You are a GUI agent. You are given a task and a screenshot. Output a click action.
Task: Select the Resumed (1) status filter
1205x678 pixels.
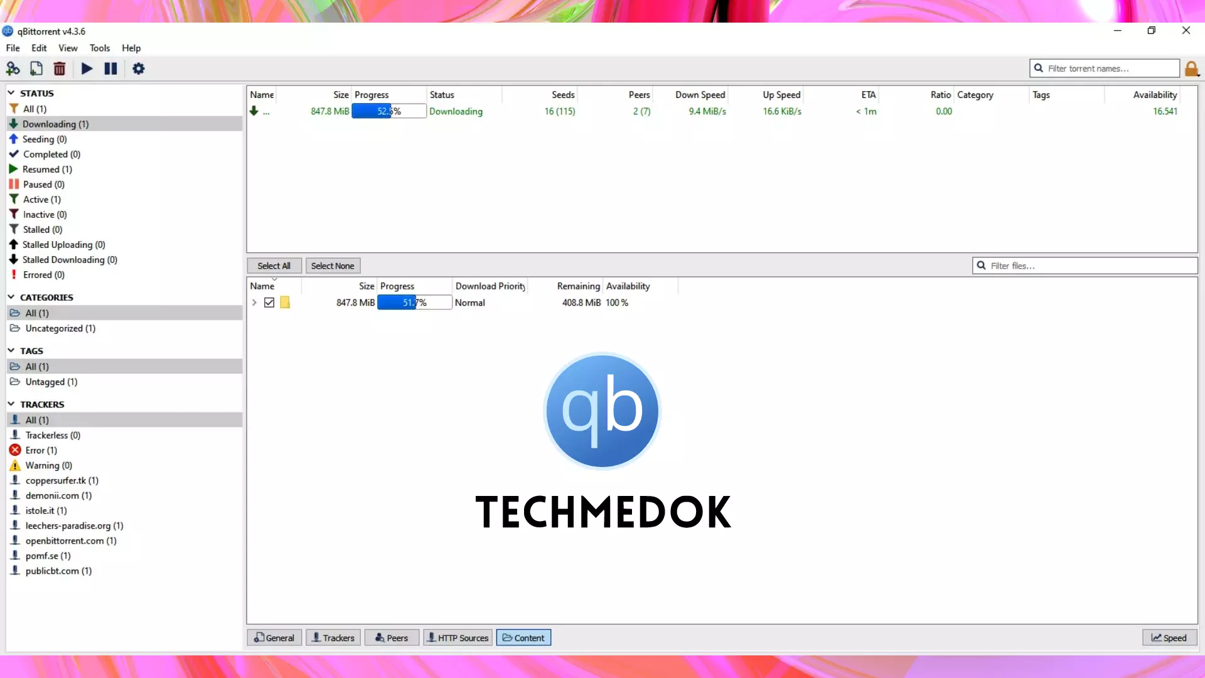point(124,169)
